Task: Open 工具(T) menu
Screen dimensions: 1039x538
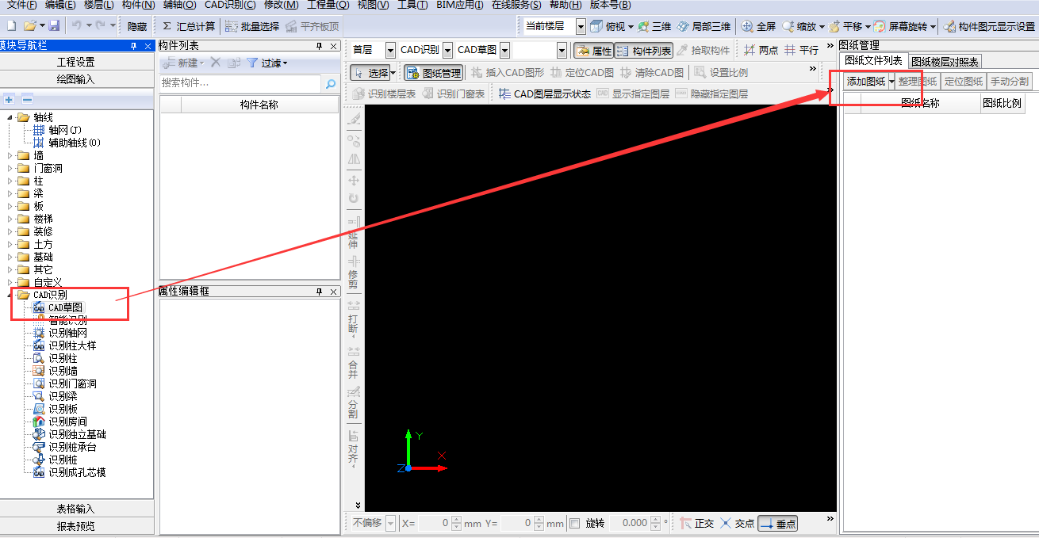Action: pos(412,5)
